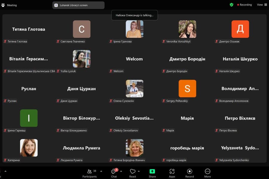Click the green encryption shield icon
269x179 pixels.
point(231,5)
